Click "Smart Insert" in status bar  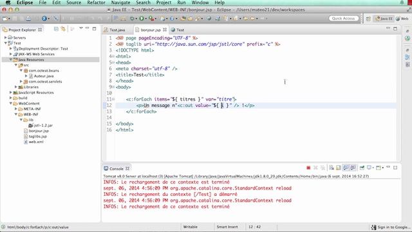227,227
